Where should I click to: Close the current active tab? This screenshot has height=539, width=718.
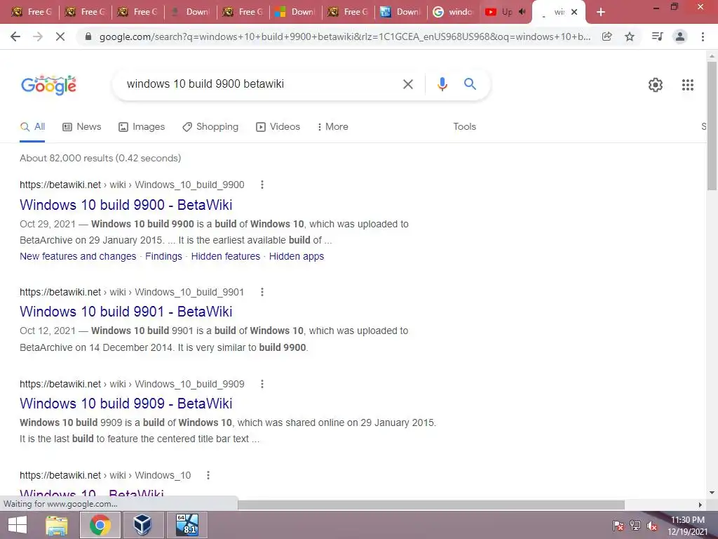pyautogui.click(x=574, y=12)
